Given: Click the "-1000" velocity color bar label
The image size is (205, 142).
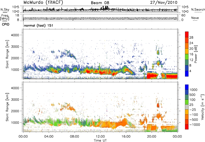Looking at the screenshot, I should 194,125.
